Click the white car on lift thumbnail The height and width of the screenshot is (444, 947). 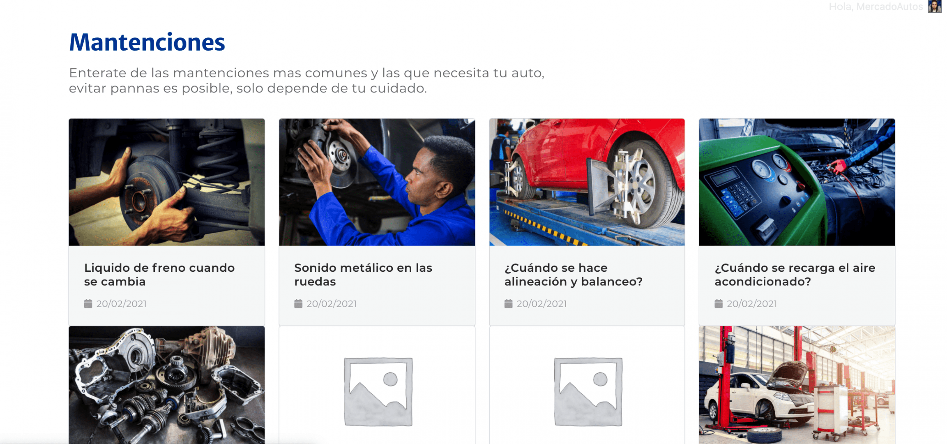(x=797, y=385)
